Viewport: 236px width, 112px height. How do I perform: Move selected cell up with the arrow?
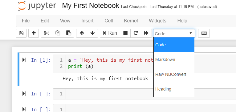[x=82, y=33]
